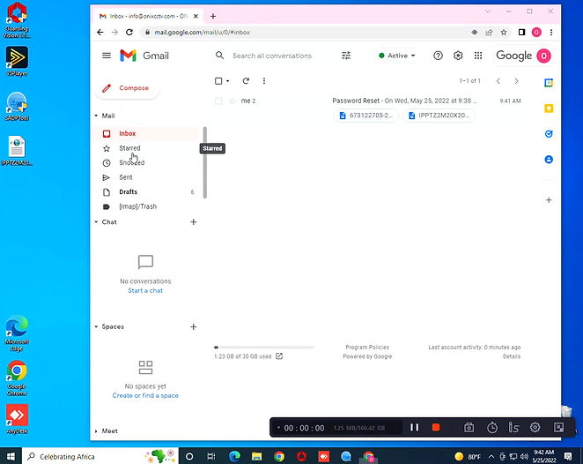Show hidden system tray icons
Image resolution: width=583 pixels, height=464 pixels.
coord(491,456)
